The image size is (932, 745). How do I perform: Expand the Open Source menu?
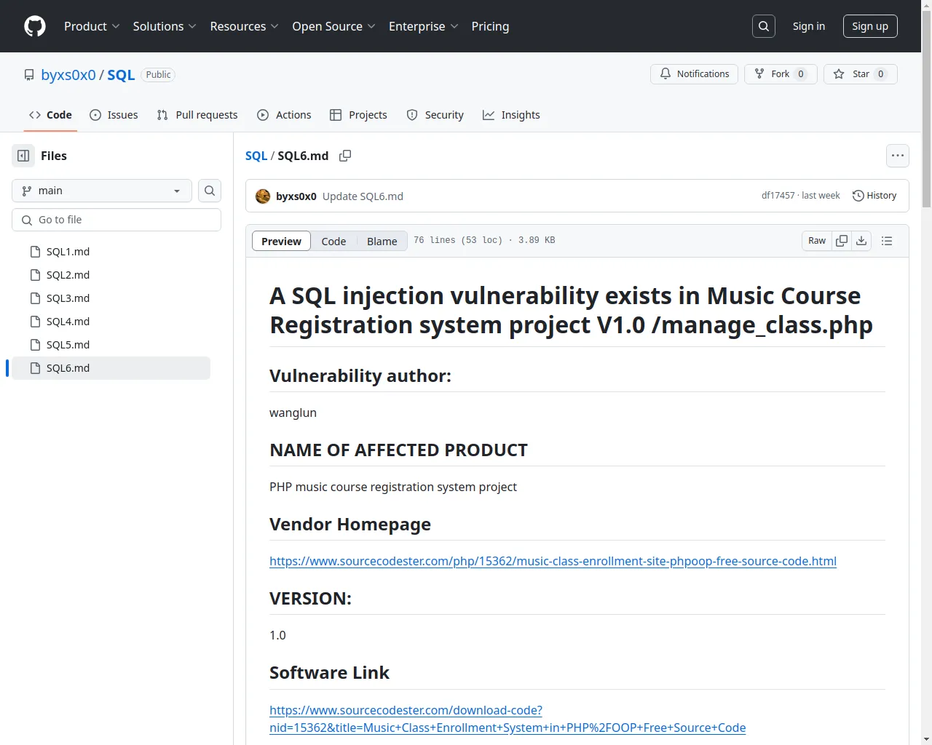[x=334, y=26]
